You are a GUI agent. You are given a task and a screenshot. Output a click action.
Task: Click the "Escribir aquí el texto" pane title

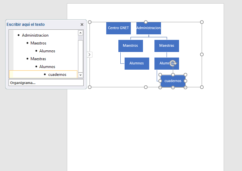coord(26,25)
